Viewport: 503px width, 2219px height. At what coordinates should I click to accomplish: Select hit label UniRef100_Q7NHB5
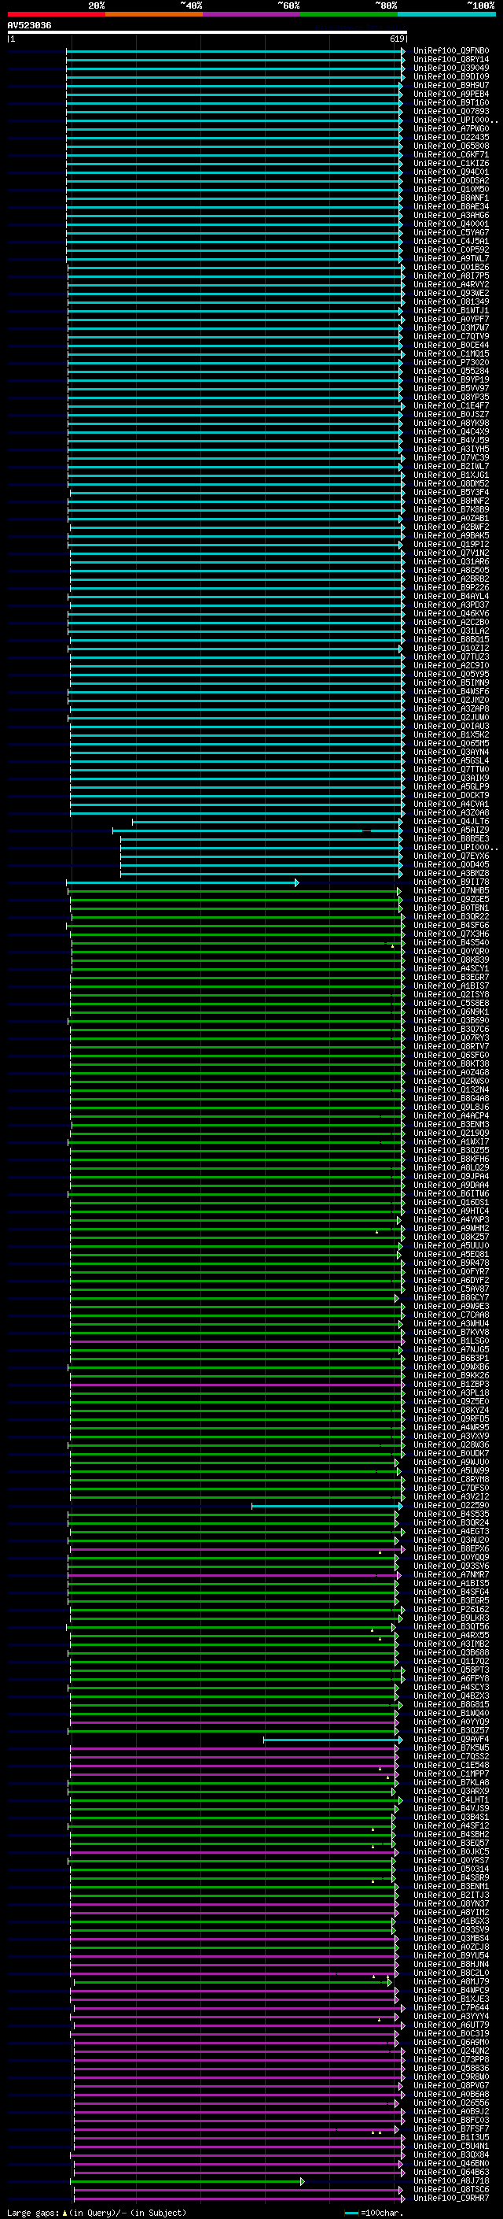click(451, 889)
